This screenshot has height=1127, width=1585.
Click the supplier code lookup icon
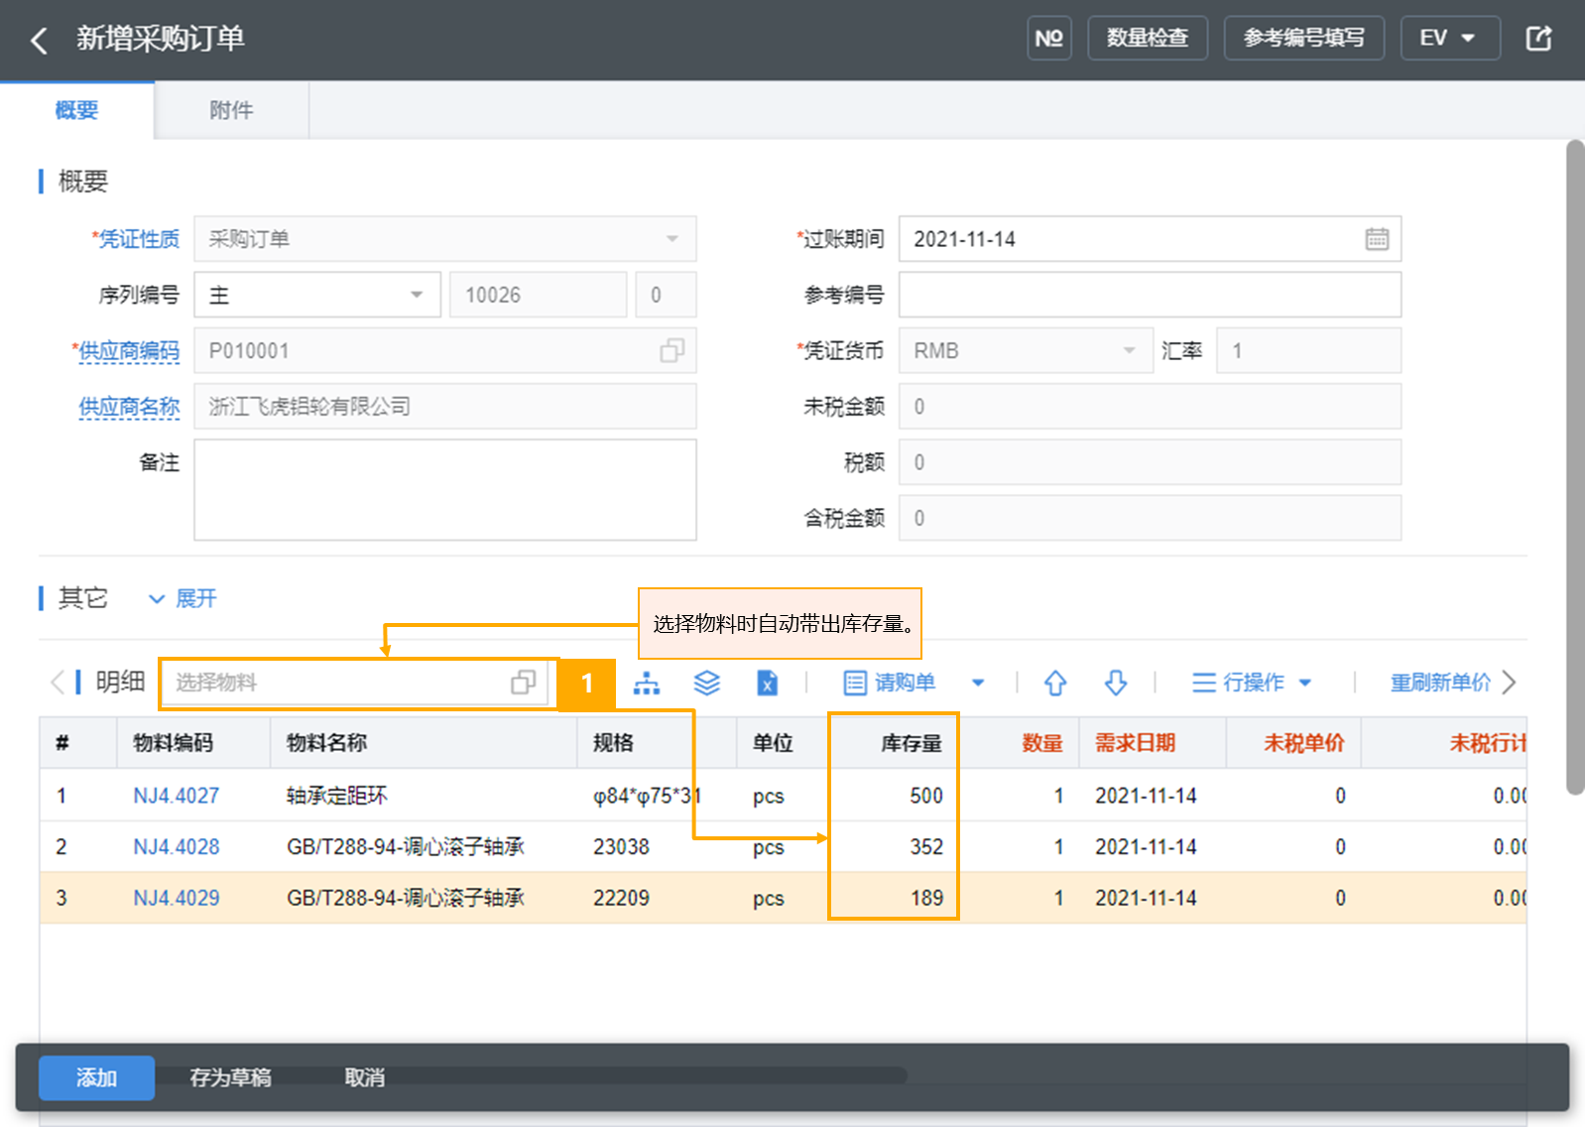pyautogui.click(x=671, y=350)
